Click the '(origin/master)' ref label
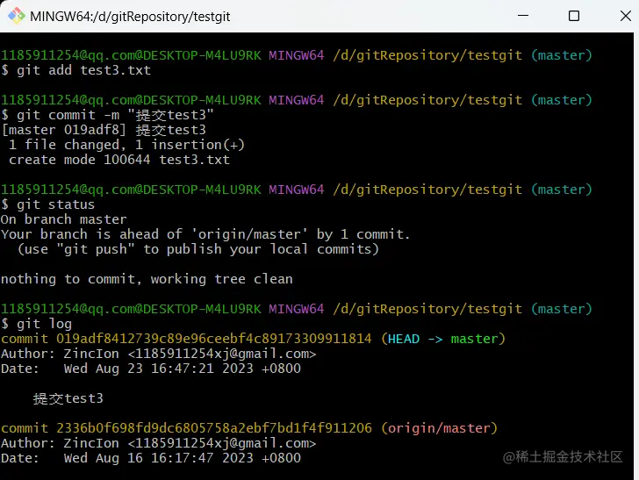The width and height of the screenshot is (639, 480). 439,428
